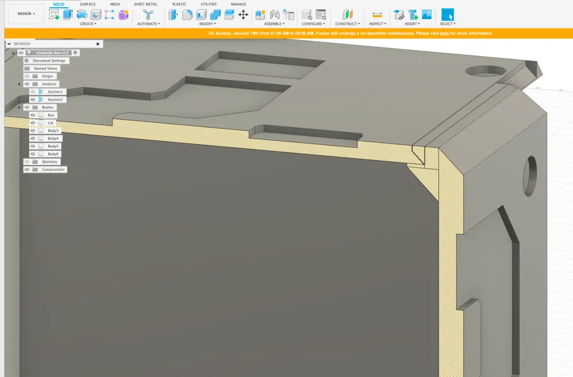Viewport: 573px width, 377px height.
Task: Switch to the Surface tab
Action: click(88, 4)
